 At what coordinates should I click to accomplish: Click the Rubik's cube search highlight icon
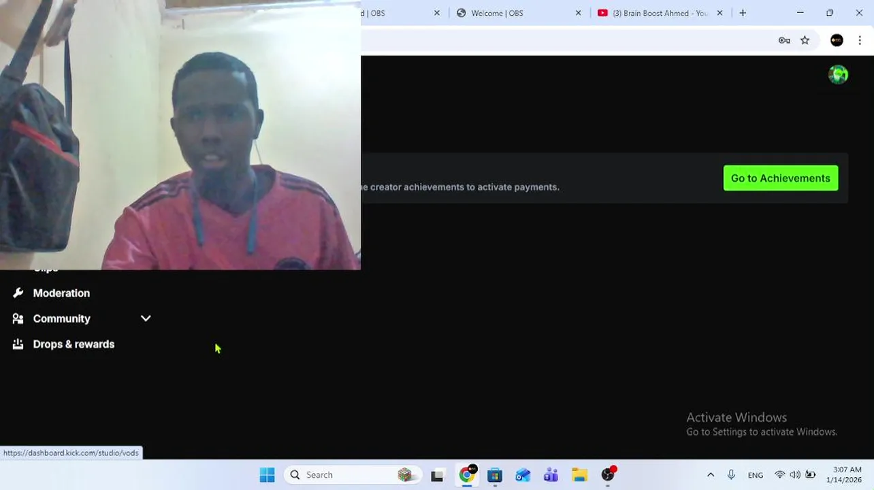point(405,475)
